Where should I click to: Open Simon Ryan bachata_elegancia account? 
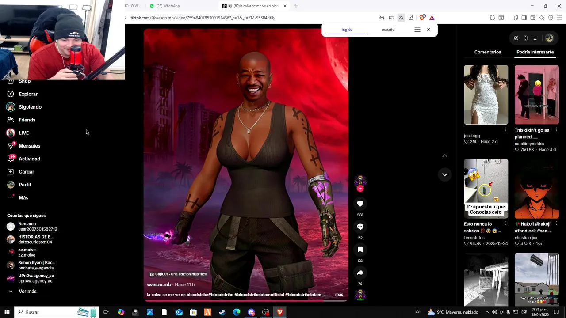pyautogui.click(x=31, y=265)
